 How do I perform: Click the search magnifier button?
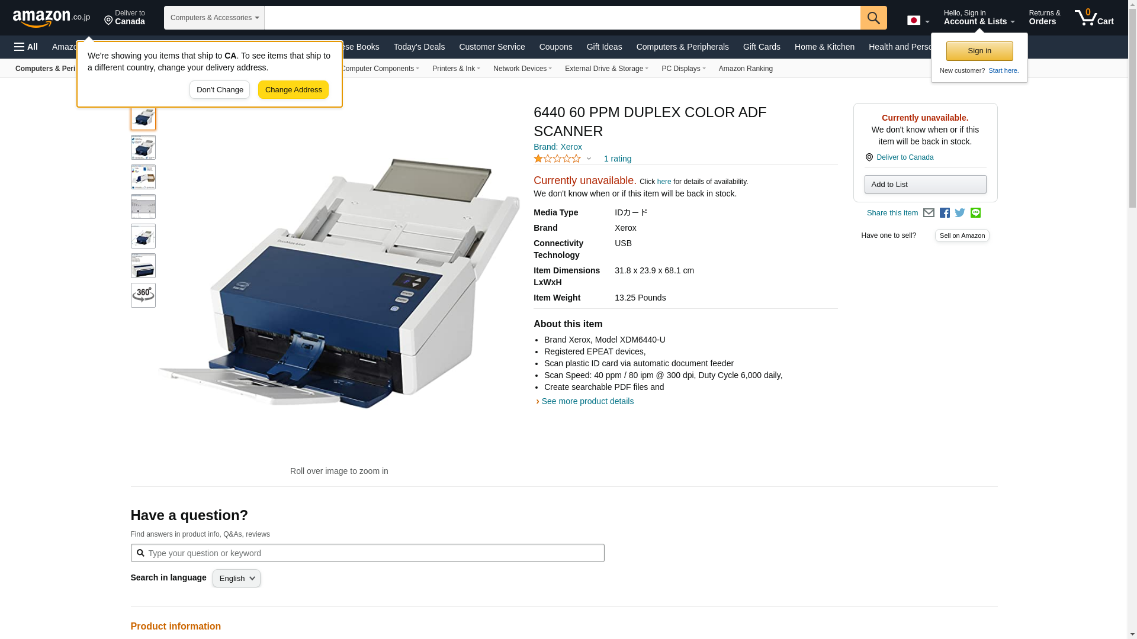pos(873,18)
